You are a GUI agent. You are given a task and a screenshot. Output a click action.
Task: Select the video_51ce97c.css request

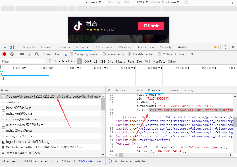tap(50, 136)
